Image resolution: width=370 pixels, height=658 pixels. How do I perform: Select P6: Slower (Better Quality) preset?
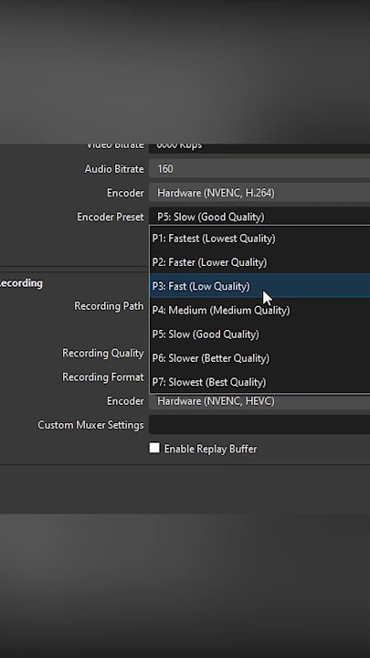coord(260,358)
